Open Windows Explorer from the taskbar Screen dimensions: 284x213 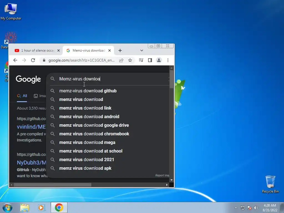click(x=25, y=208)
